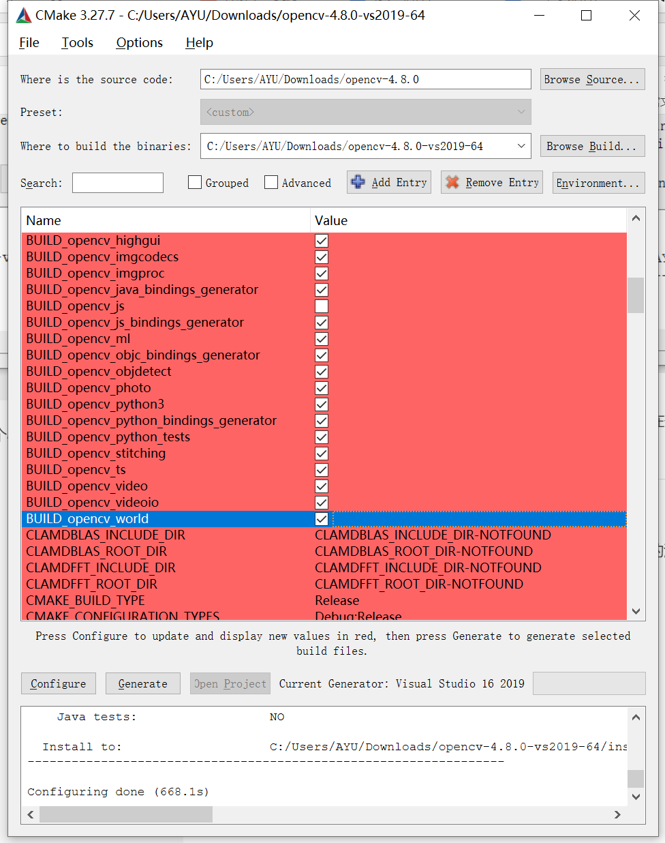Click output log horizontal scroll left arrow
Screen dimensions: 665x843
click(31, 814)
